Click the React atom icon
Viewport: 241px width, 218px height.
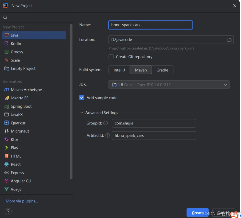(x=6, y=164)
